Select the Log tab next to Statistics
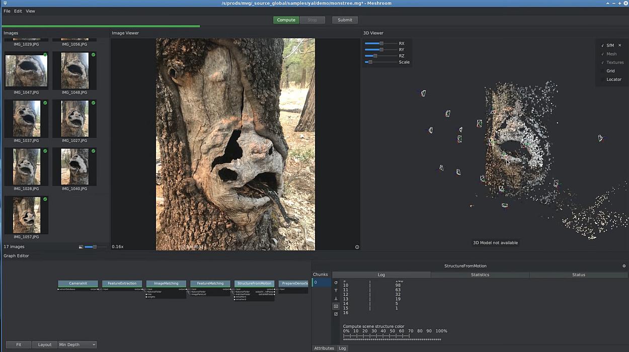This screenshot has height=352, width=629. pyautogui.click(x=381, y=275)
